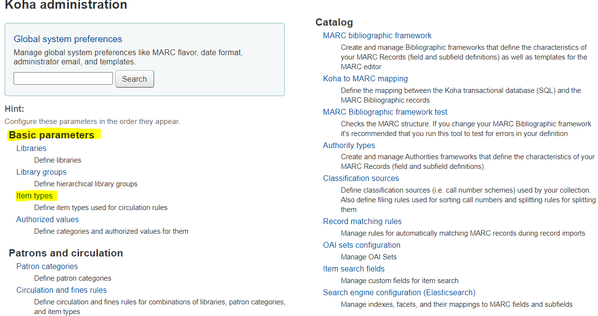This screenshot has height=316, width=598.
Task: Open the Patron categories link
Action: click(47, 266)
